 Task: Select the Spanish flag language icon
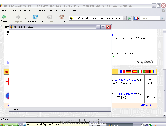[134, 71]
